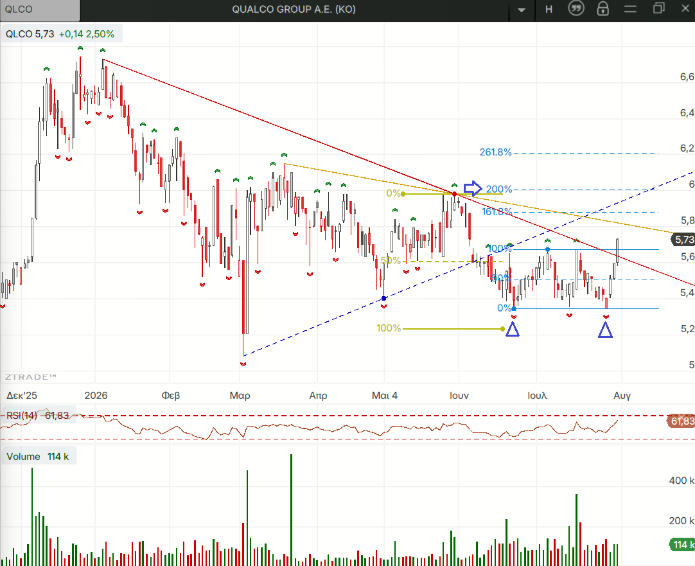Select the blue dot anchor at May low
The image size is (695, 566).
click(384, 299)
